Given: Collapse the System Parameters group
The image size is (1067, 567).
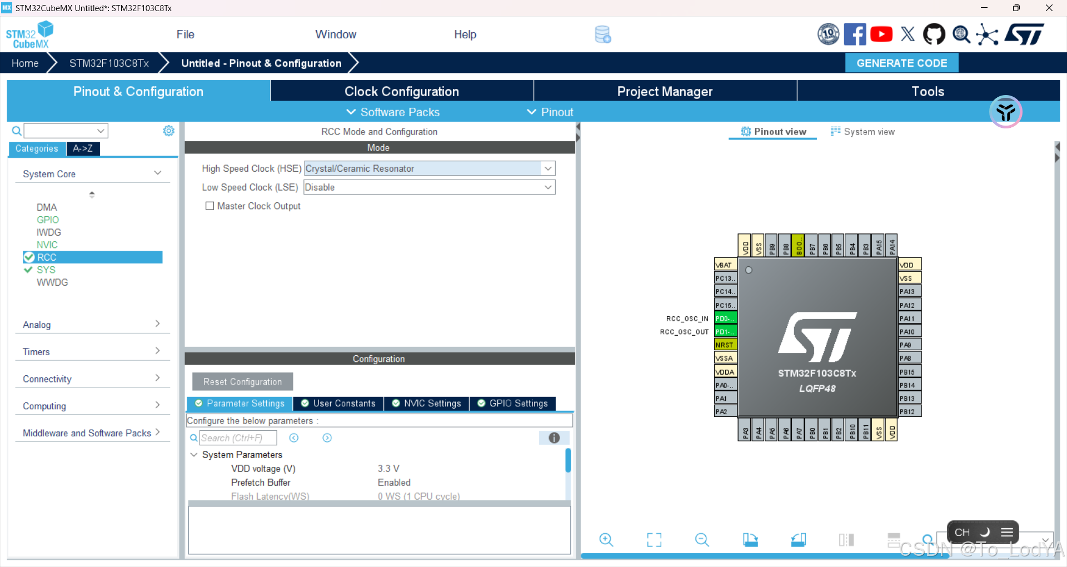Looking at the screenshot, I should coord(194,455).
